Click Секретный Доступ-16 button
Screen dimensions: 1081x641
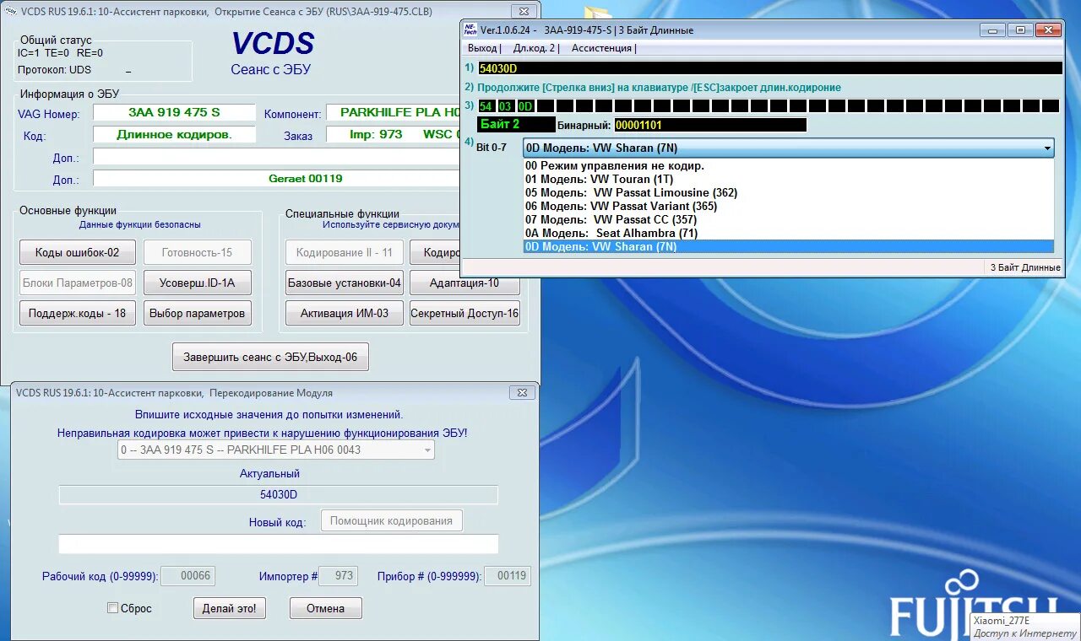tap(464, 313)
